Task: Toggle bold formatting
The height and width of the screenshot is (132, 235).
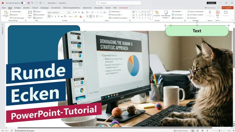Action: tap(49, 16)
